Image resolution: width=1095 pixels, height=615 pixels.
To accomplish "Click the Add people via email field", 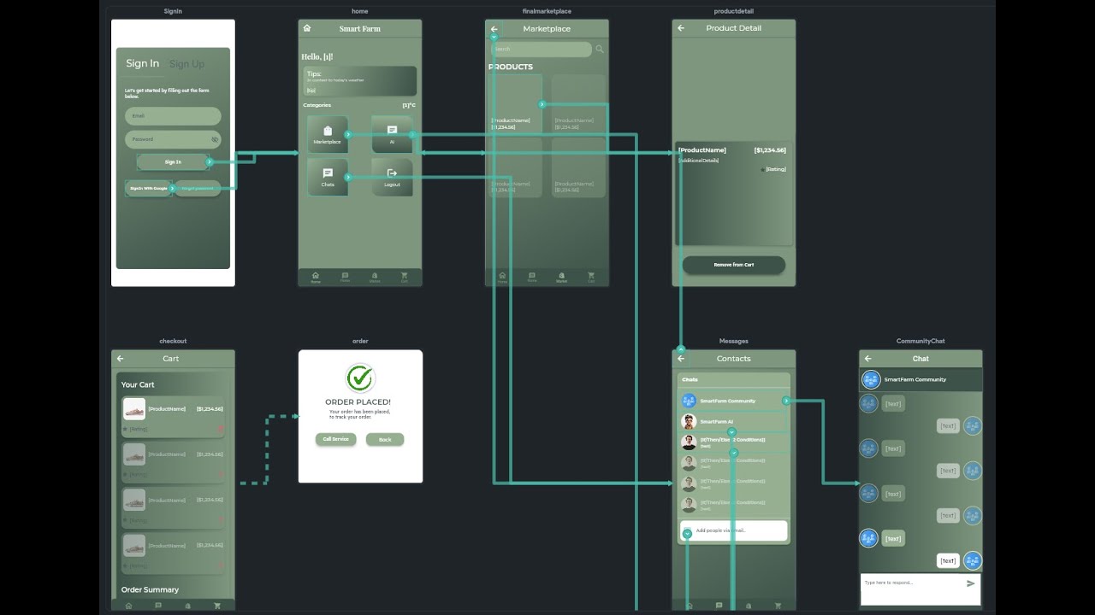I will 734,530.
